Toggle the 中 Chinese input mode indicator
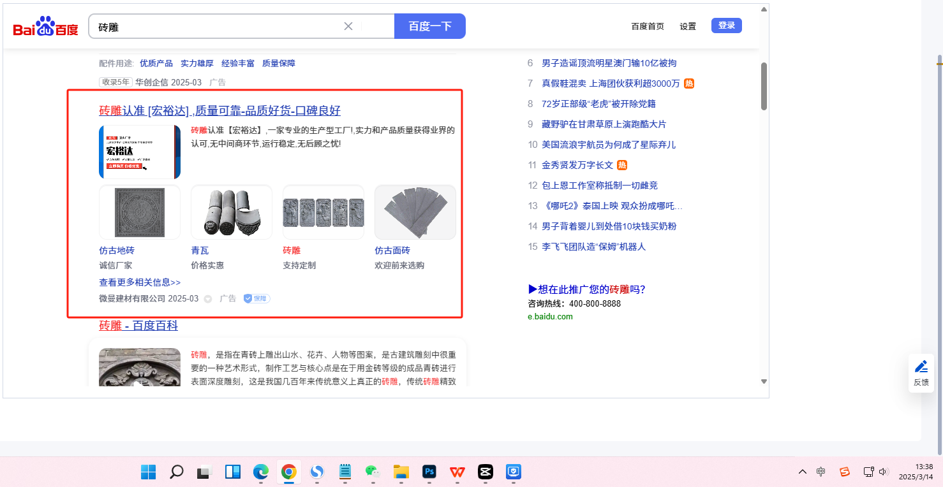 click(x=821, y=472)
